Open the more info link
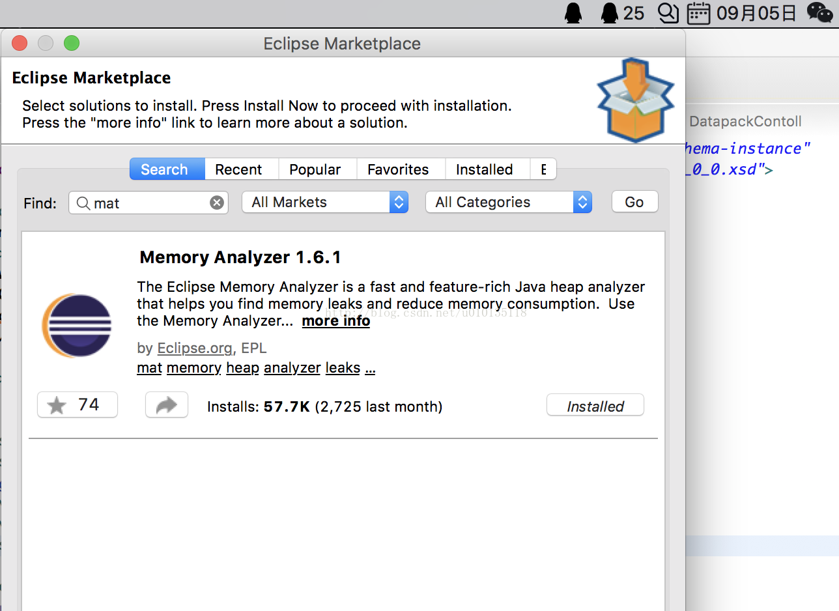Viewport: 839px width, 611px height. click(x=336, y=321)
